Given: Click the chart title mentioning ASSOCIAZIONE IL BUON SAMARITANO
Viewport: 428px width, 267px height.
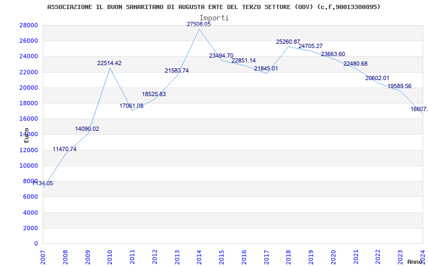Looking at the screenshot, I should [x=213, y=7].
